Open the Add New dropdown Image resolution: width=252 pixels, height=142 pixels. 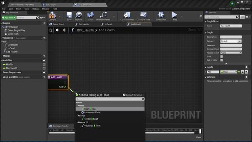coord(9,17)
